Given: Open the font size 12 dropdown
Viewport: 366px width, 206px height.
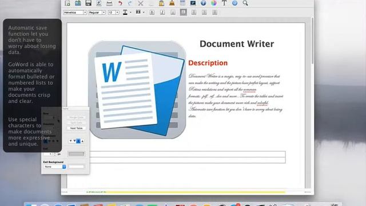Looking at the screenshot, I should click(x=113, y=13).
